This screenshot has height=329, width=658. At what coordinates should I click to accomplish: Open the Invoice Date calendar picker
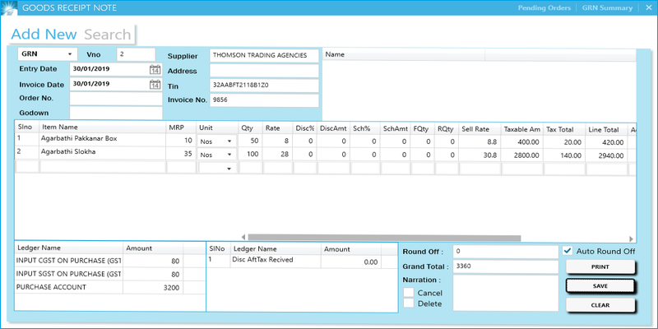point(155,84)
